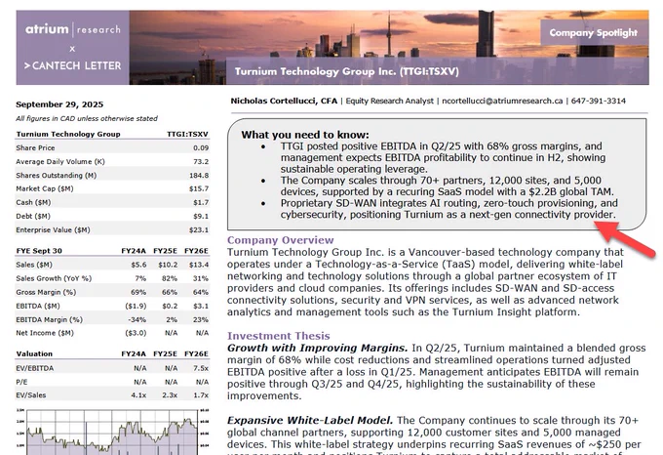Image resolution: width=663 pixels, height=455 pixels.
Task: Click the first bullet about positive EBITDA
Action: click(443, 157)
